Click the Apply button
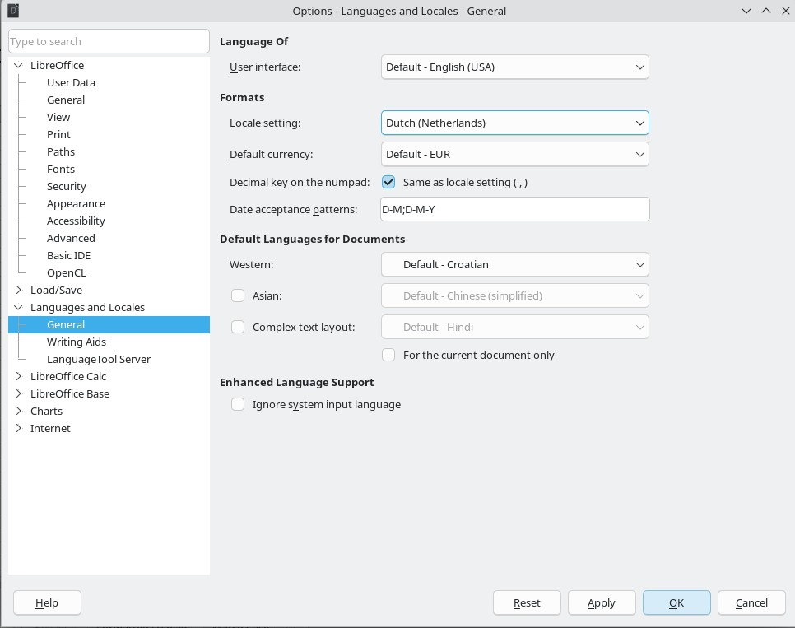This screenshot has width=795, height=628. pos(602,602)
